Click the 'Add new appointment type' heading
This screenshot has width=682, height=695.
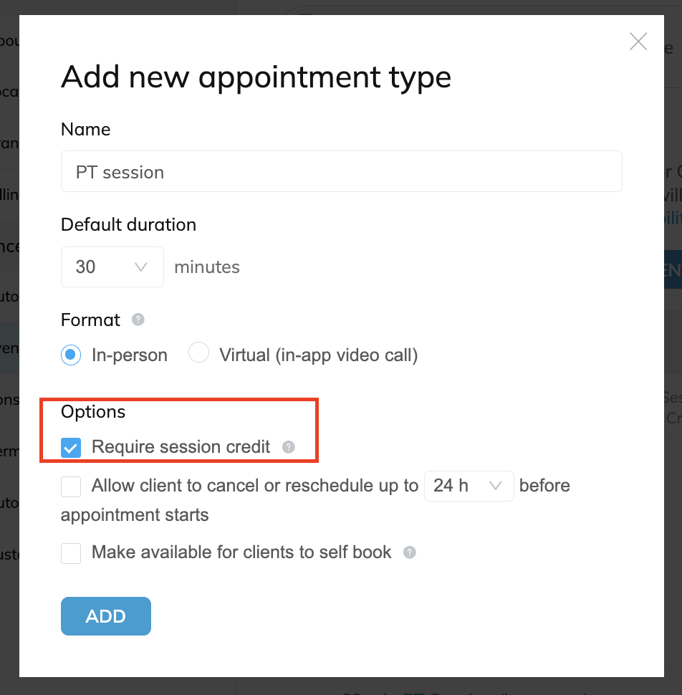point(256,77)
